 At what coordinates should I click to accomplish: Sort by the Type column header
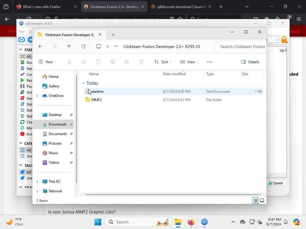coord(210,74)
